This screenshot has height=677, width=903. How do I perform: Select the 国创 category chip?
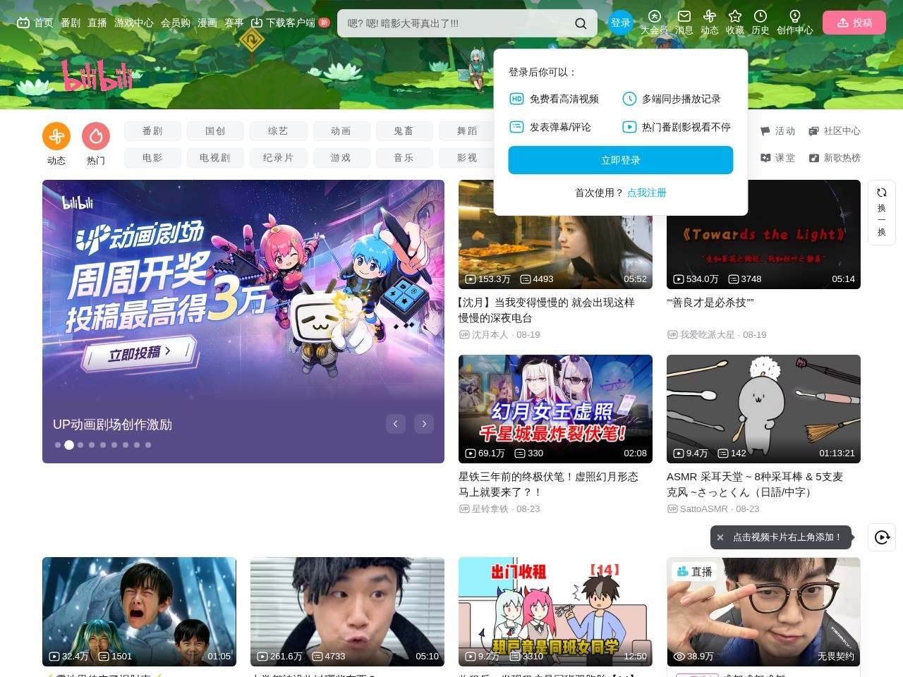(215, 131)
